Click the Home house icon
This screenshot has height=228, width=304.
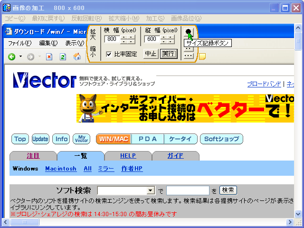(x=77, y=57)
